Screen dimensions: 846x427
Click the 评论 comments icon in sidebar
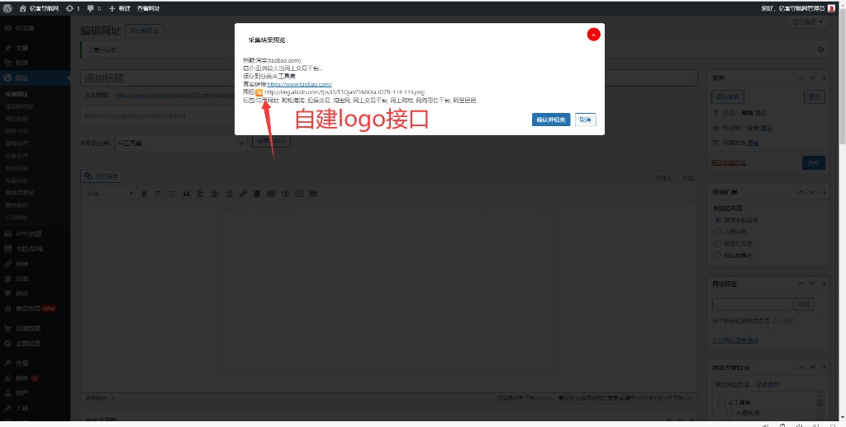[7, 293]
